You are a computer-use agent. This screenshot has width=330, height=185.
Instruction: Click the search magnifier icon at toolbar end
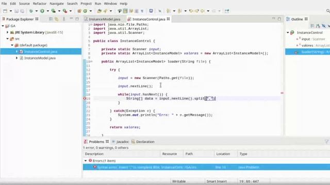328,11
